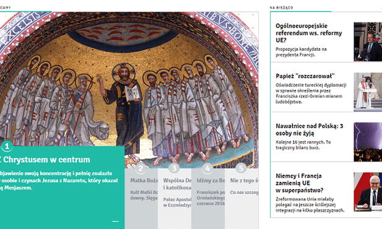The width and height of the screenshot is (382, 229).
Task: Click slide 1 description about 'Jezusa z Nazaretu'
Action: [59, 181]
